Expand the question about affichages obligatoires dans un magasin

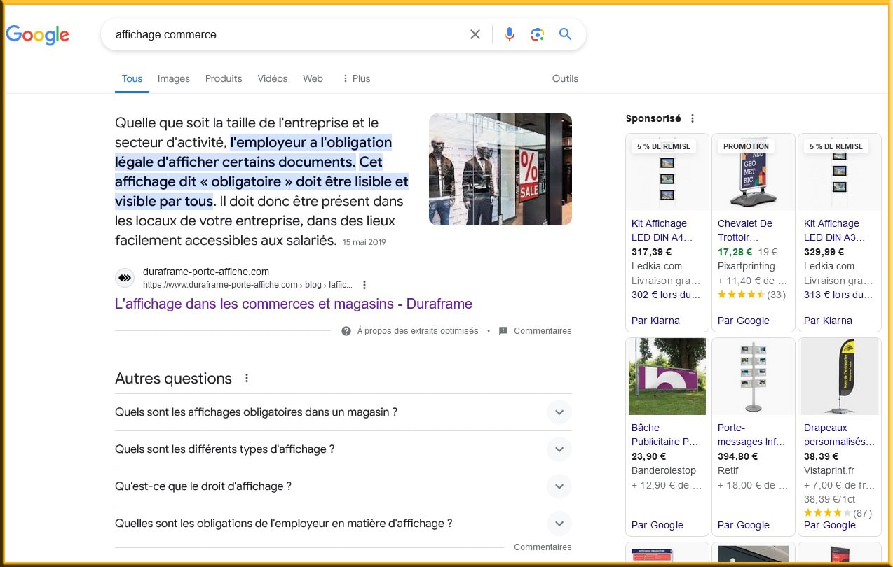(559, 412)
